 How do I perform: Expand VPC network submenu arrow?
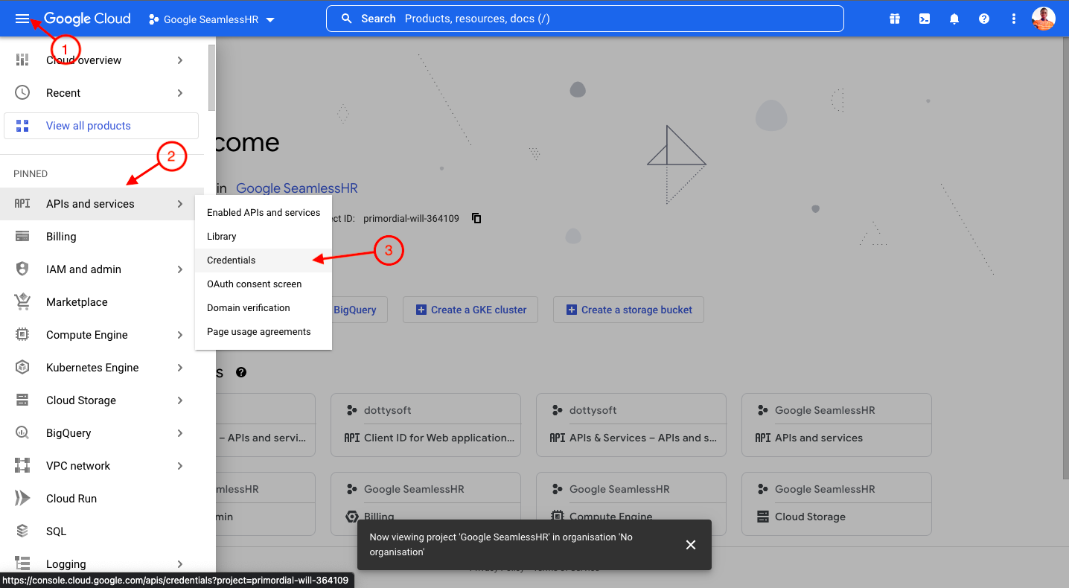click(x=180, y=466)
